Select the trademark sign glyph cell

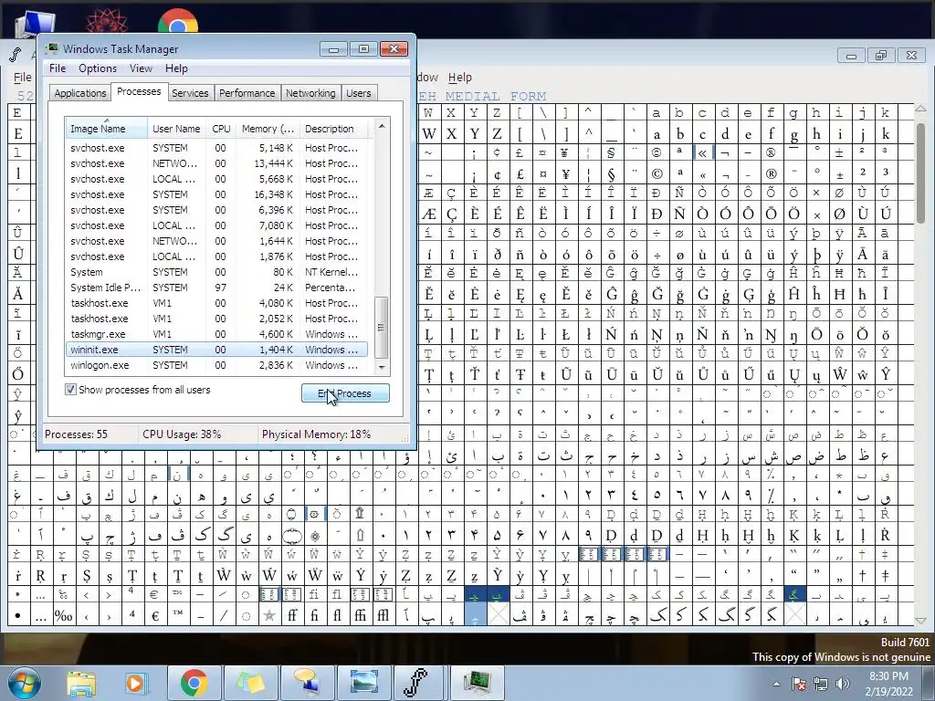coord(178,615)
